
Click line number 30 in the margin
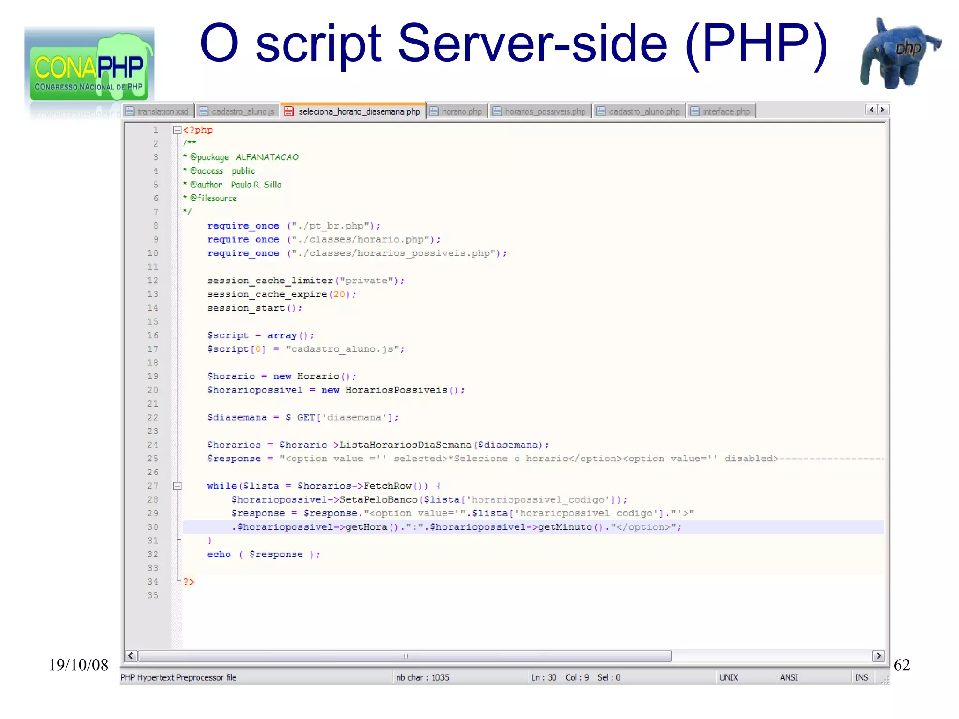[153, 527]
